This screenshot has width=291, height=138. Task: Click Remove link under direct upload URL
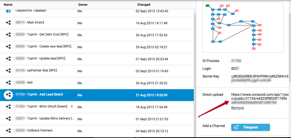[237, 108]
